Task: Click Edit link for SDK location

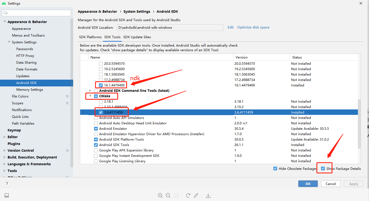Action: [231, 27]
